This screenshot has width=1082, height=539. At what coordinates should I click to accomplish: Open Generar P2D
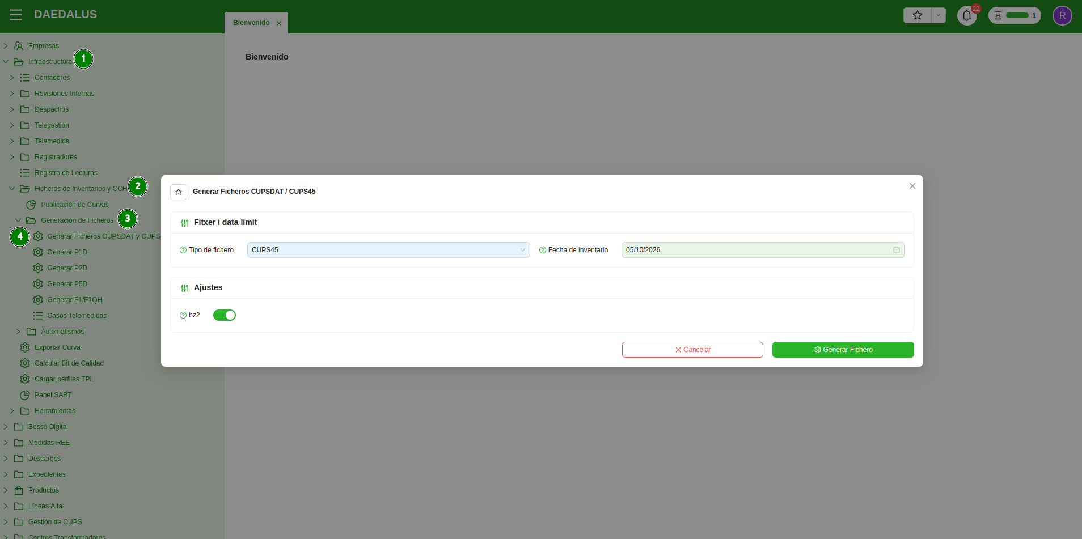pyautogui.click(x=67, y=268)
